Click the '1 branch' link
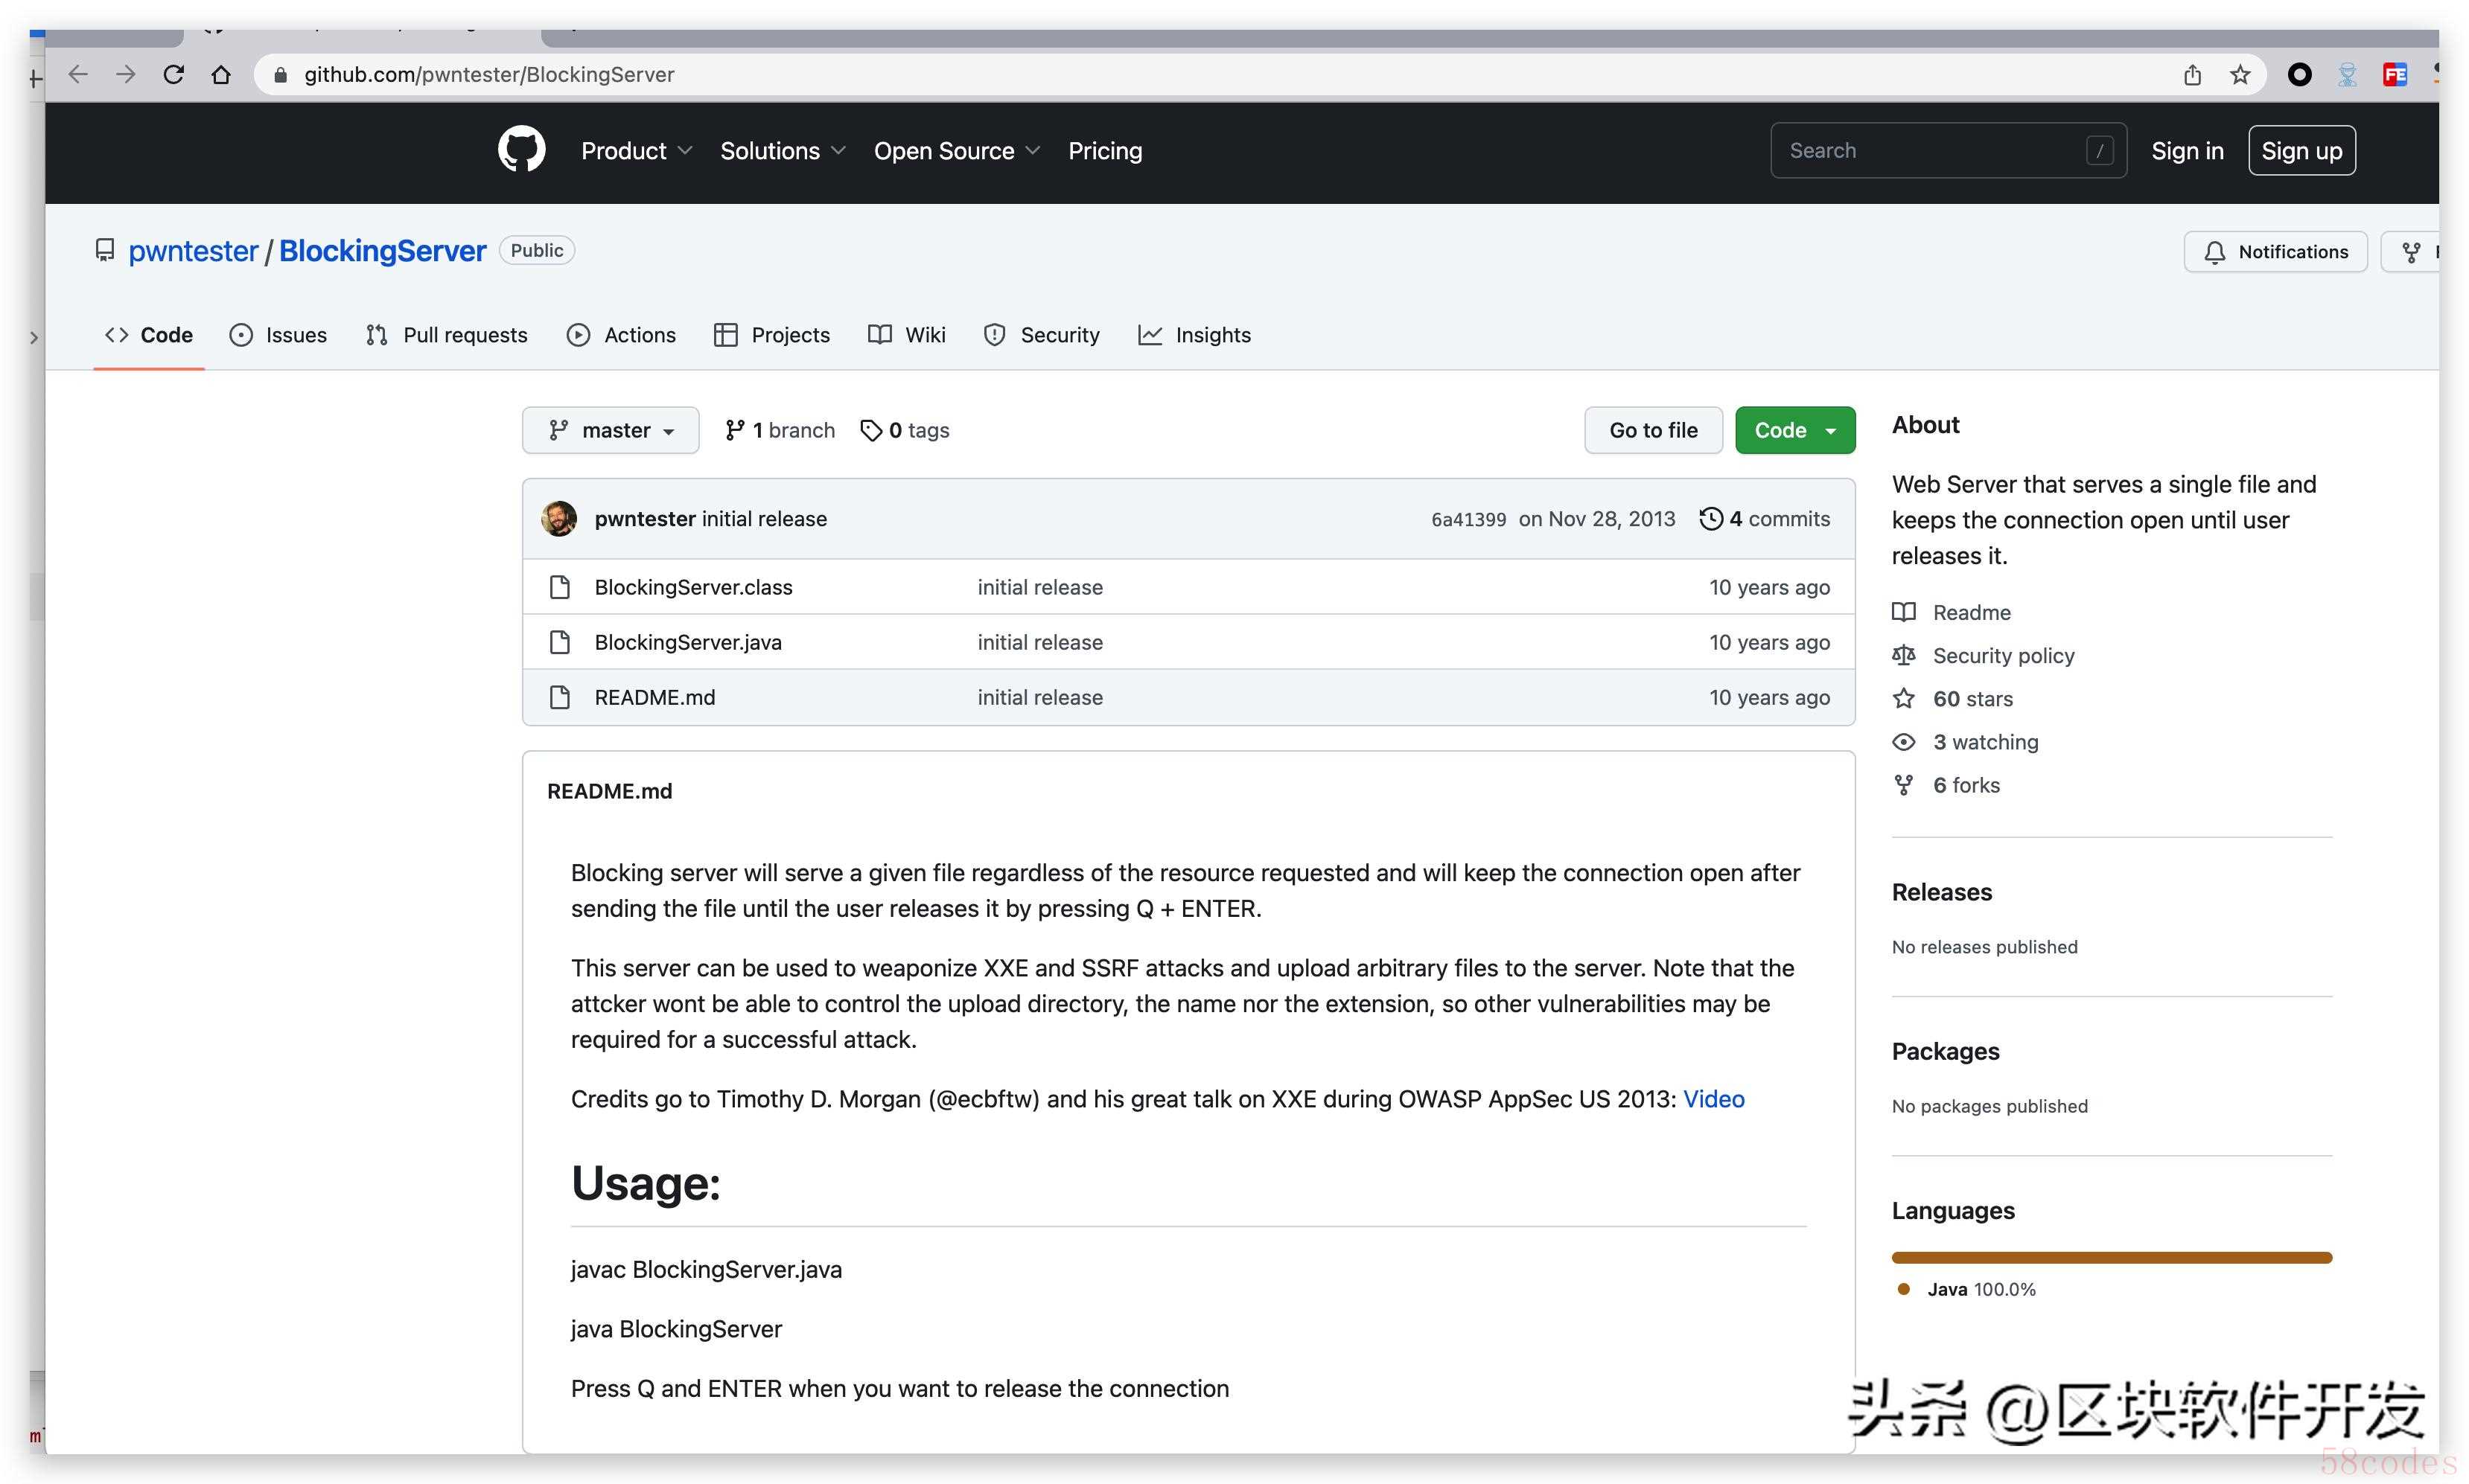 click(780, 430)
